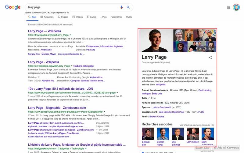Image resolution: width=244 pixels, height=153 pixels.
Task: Open the Entrepreneur activity link
Action: point(93,47)
